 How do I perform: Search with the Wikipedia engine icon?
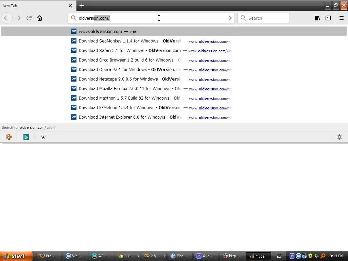point(43,137)
